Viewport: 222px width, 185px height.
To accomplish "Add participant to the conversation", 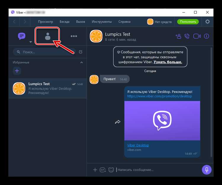I will tap(178, 36).
